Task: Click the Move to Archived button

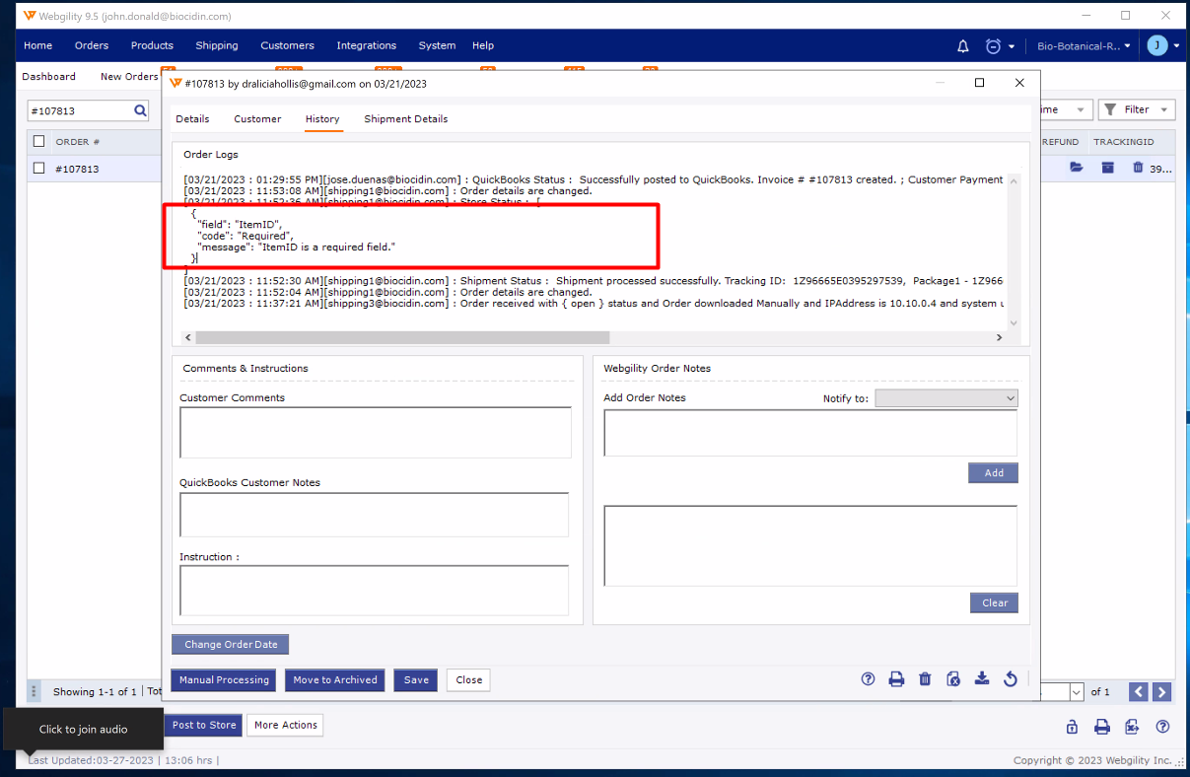Action: click(x=335, y=680)
